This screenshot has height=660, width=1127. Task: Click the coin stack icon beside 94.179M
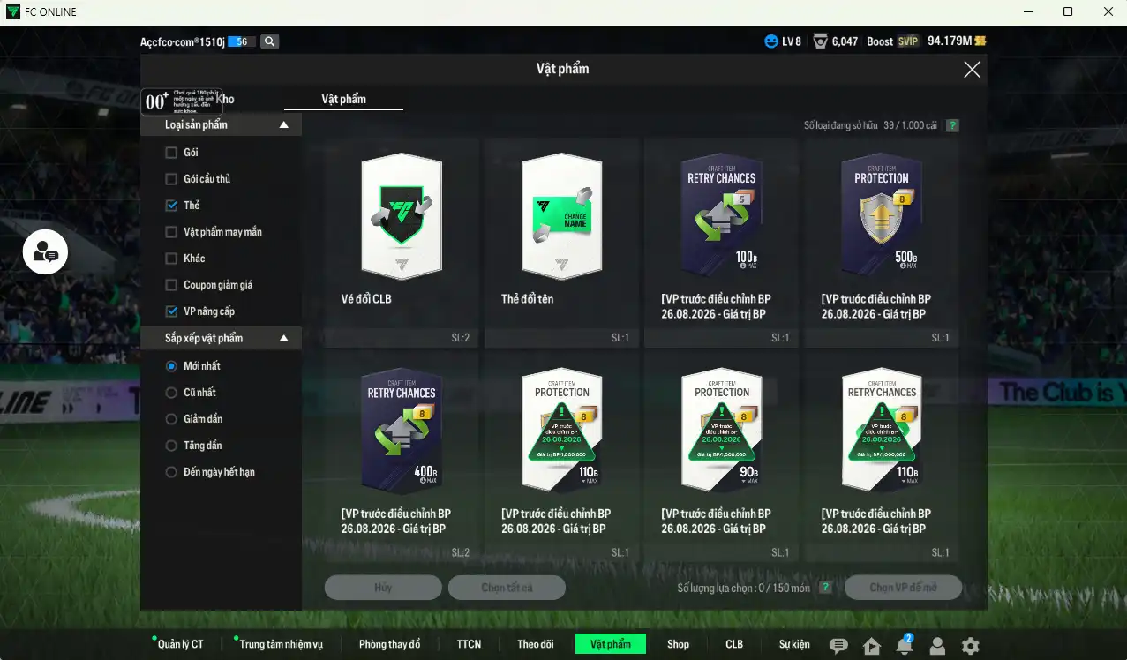(980, 41)
